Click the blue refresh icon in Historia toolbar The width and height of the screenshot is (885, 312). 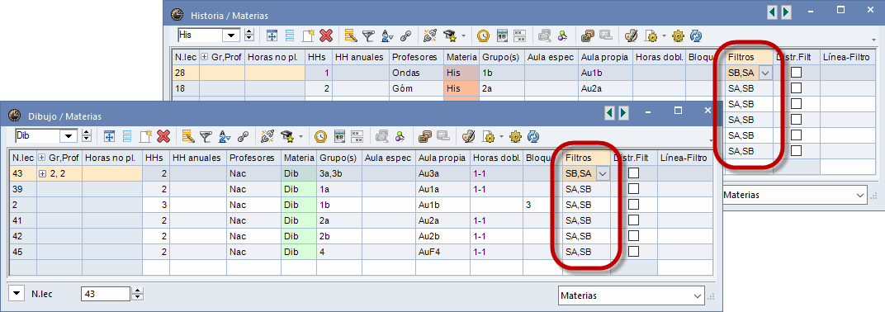(x=696, y=35)
